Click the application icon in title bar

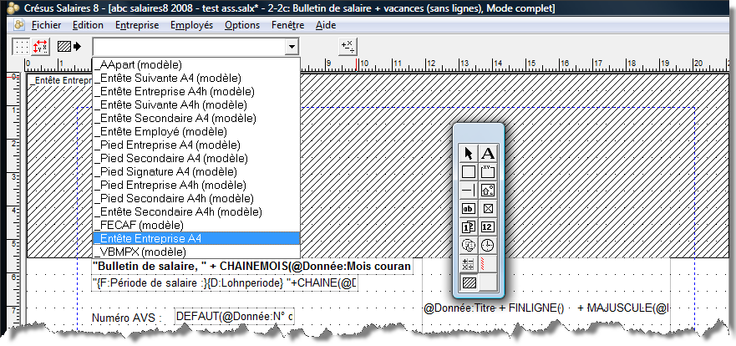(x=14, y=8)
